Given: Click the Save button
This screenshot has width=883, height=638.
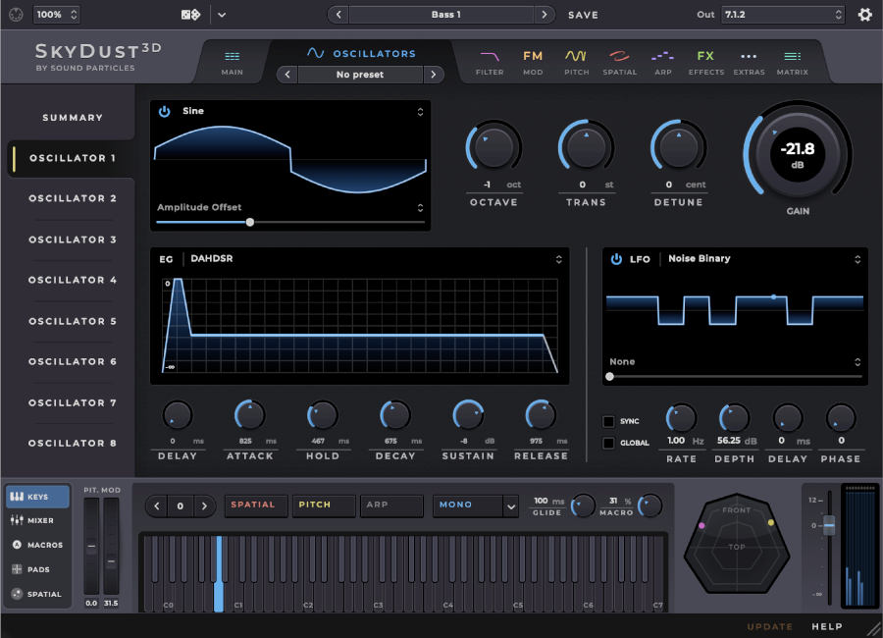Looking at the screenshot, I should tap(583, 15).
